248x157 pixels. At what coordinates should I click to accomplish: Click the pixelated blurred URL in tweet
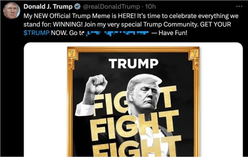[117, 33]
